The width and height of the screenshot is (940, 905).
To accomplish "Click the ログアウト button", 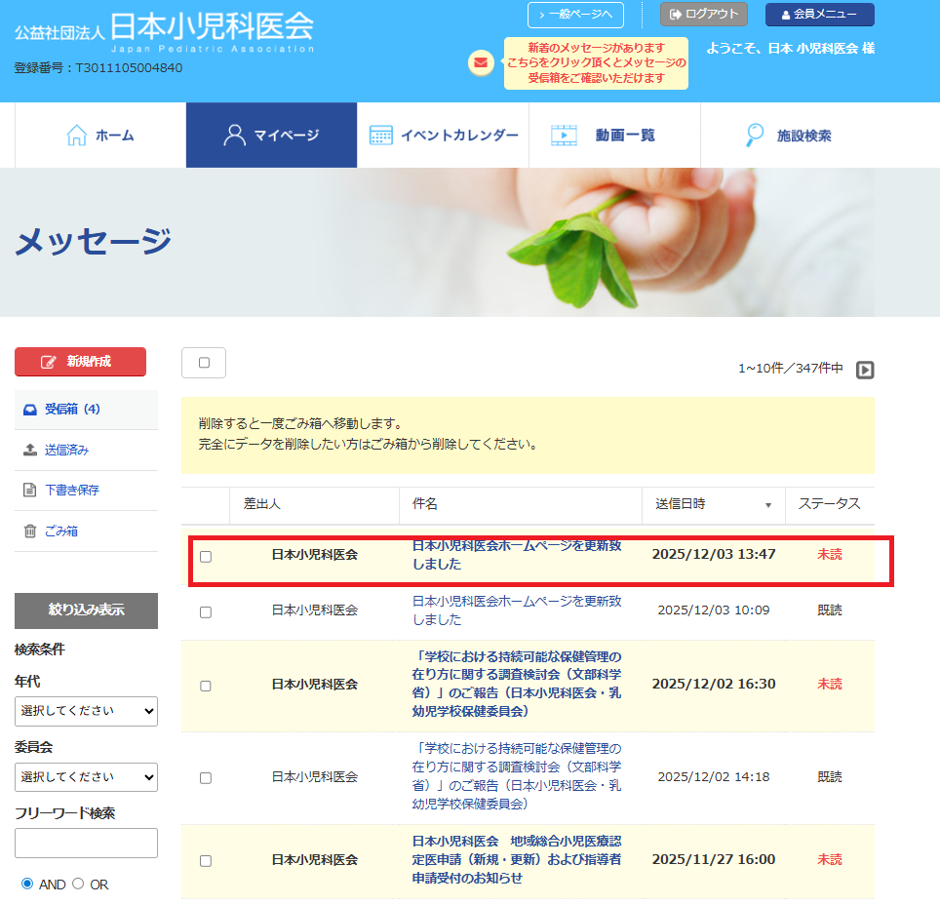I will pyautogui.click(x=704, y=14).
